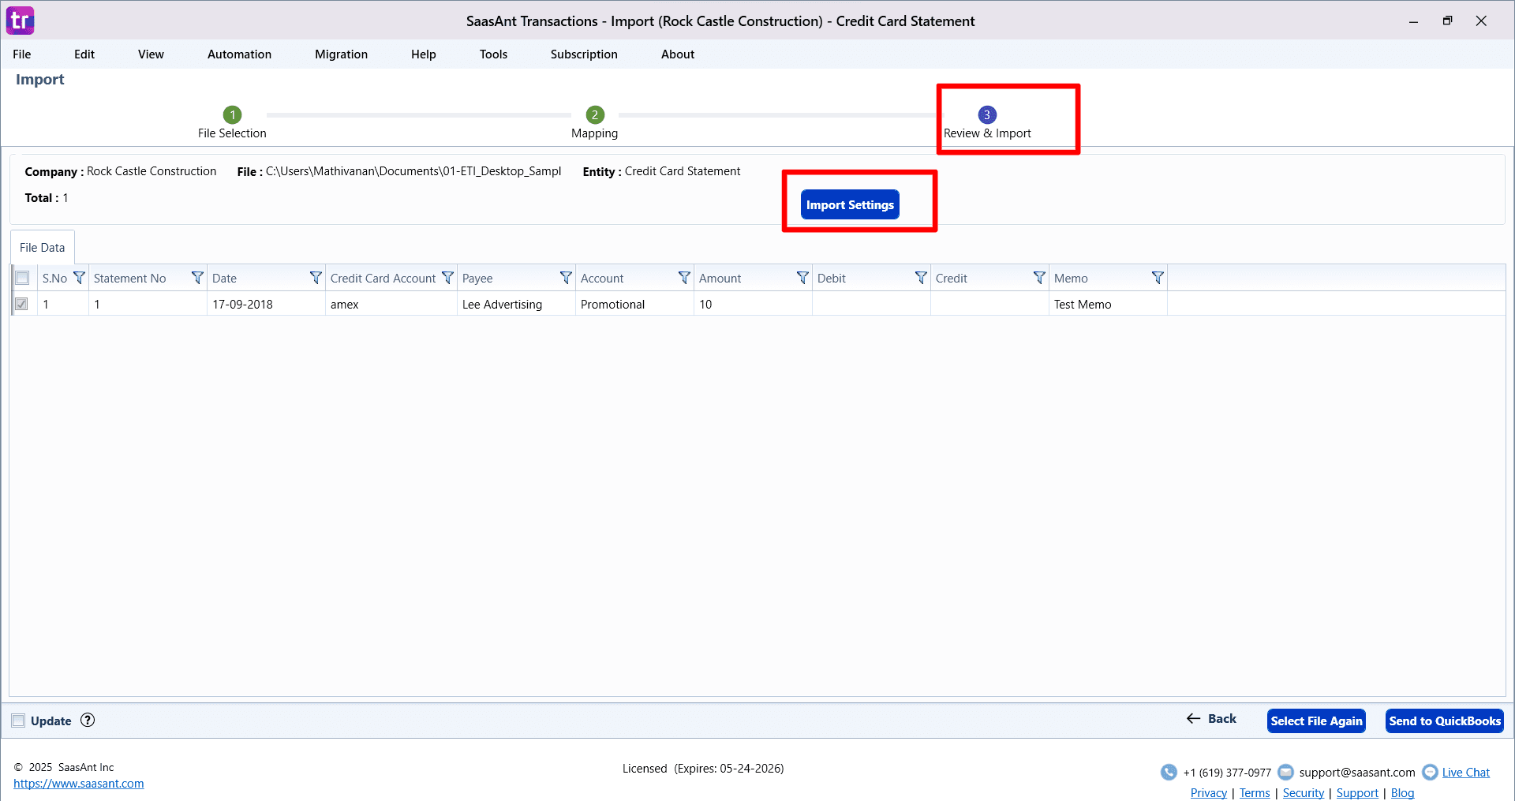Click step 3 Review & Import circle
The height and width of the screenshot is (801, 1515).
(x=987, y=114)
